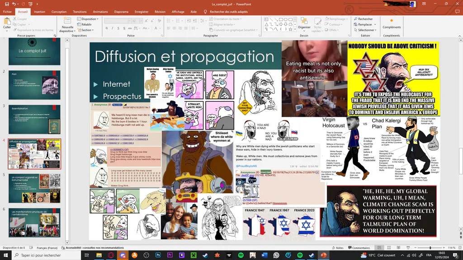Open the ribbon display options icon in title bar
Image resolution: width=463 pixels, height=260 pixels.
coord(424,4)
